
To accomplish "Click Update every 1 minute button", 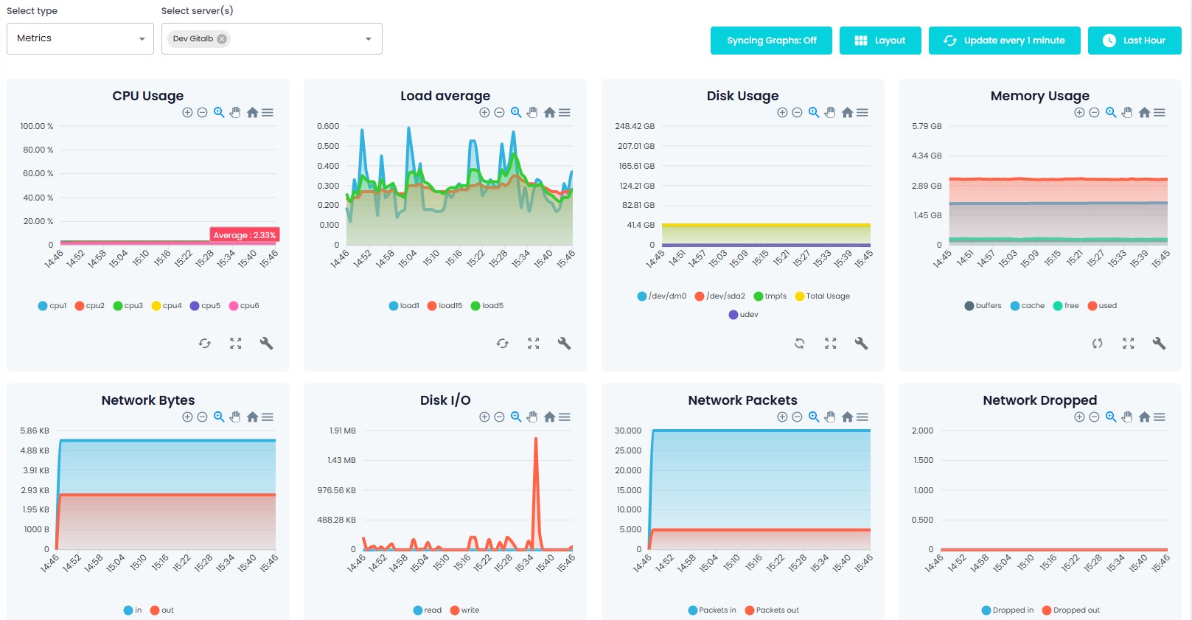I will click(1004, 41).
